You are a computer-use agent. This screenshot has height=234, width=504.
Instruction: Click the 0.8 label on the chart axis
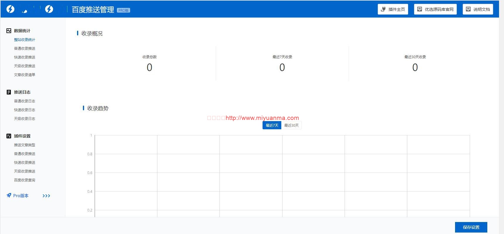click(90, 154)
